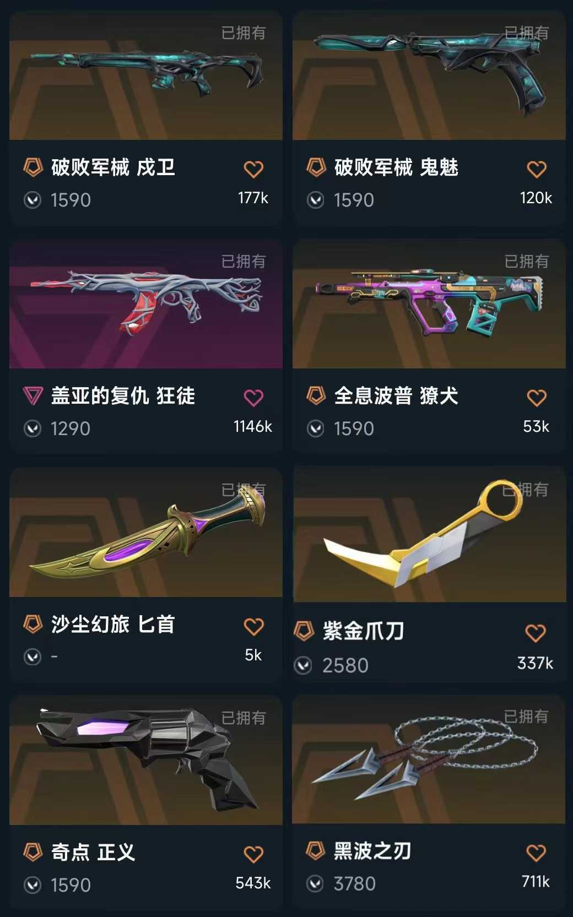Viewport: 573px width, 917px height.
Task: Toggle favorite heart on 破败军械 戍卫
Action: (x=253, y=169)
